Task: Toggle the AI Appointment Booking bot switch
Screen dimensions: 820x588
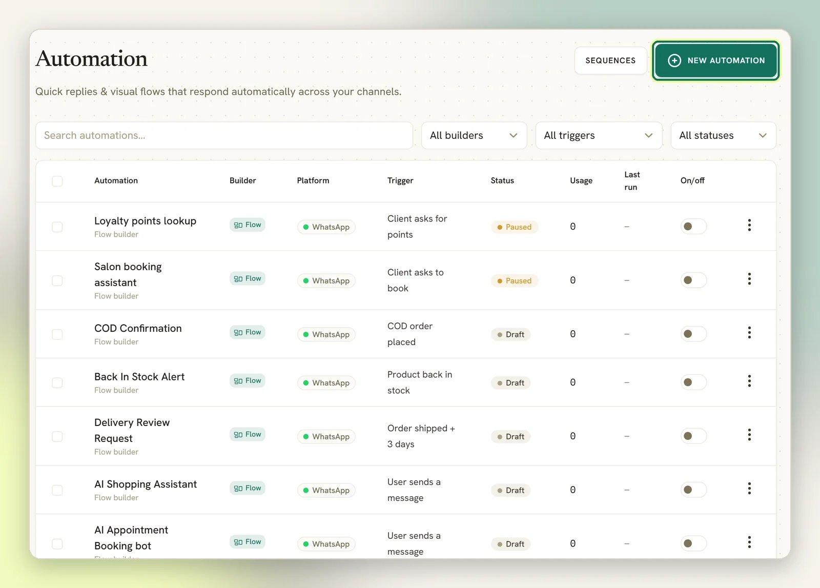Action: 693,543
